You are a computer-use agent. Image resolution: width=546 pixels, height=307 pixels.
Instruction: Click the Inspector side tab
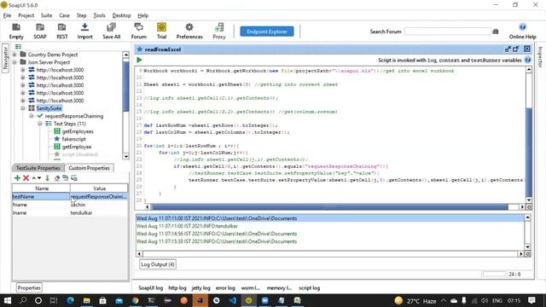click(x=540, y=57)
